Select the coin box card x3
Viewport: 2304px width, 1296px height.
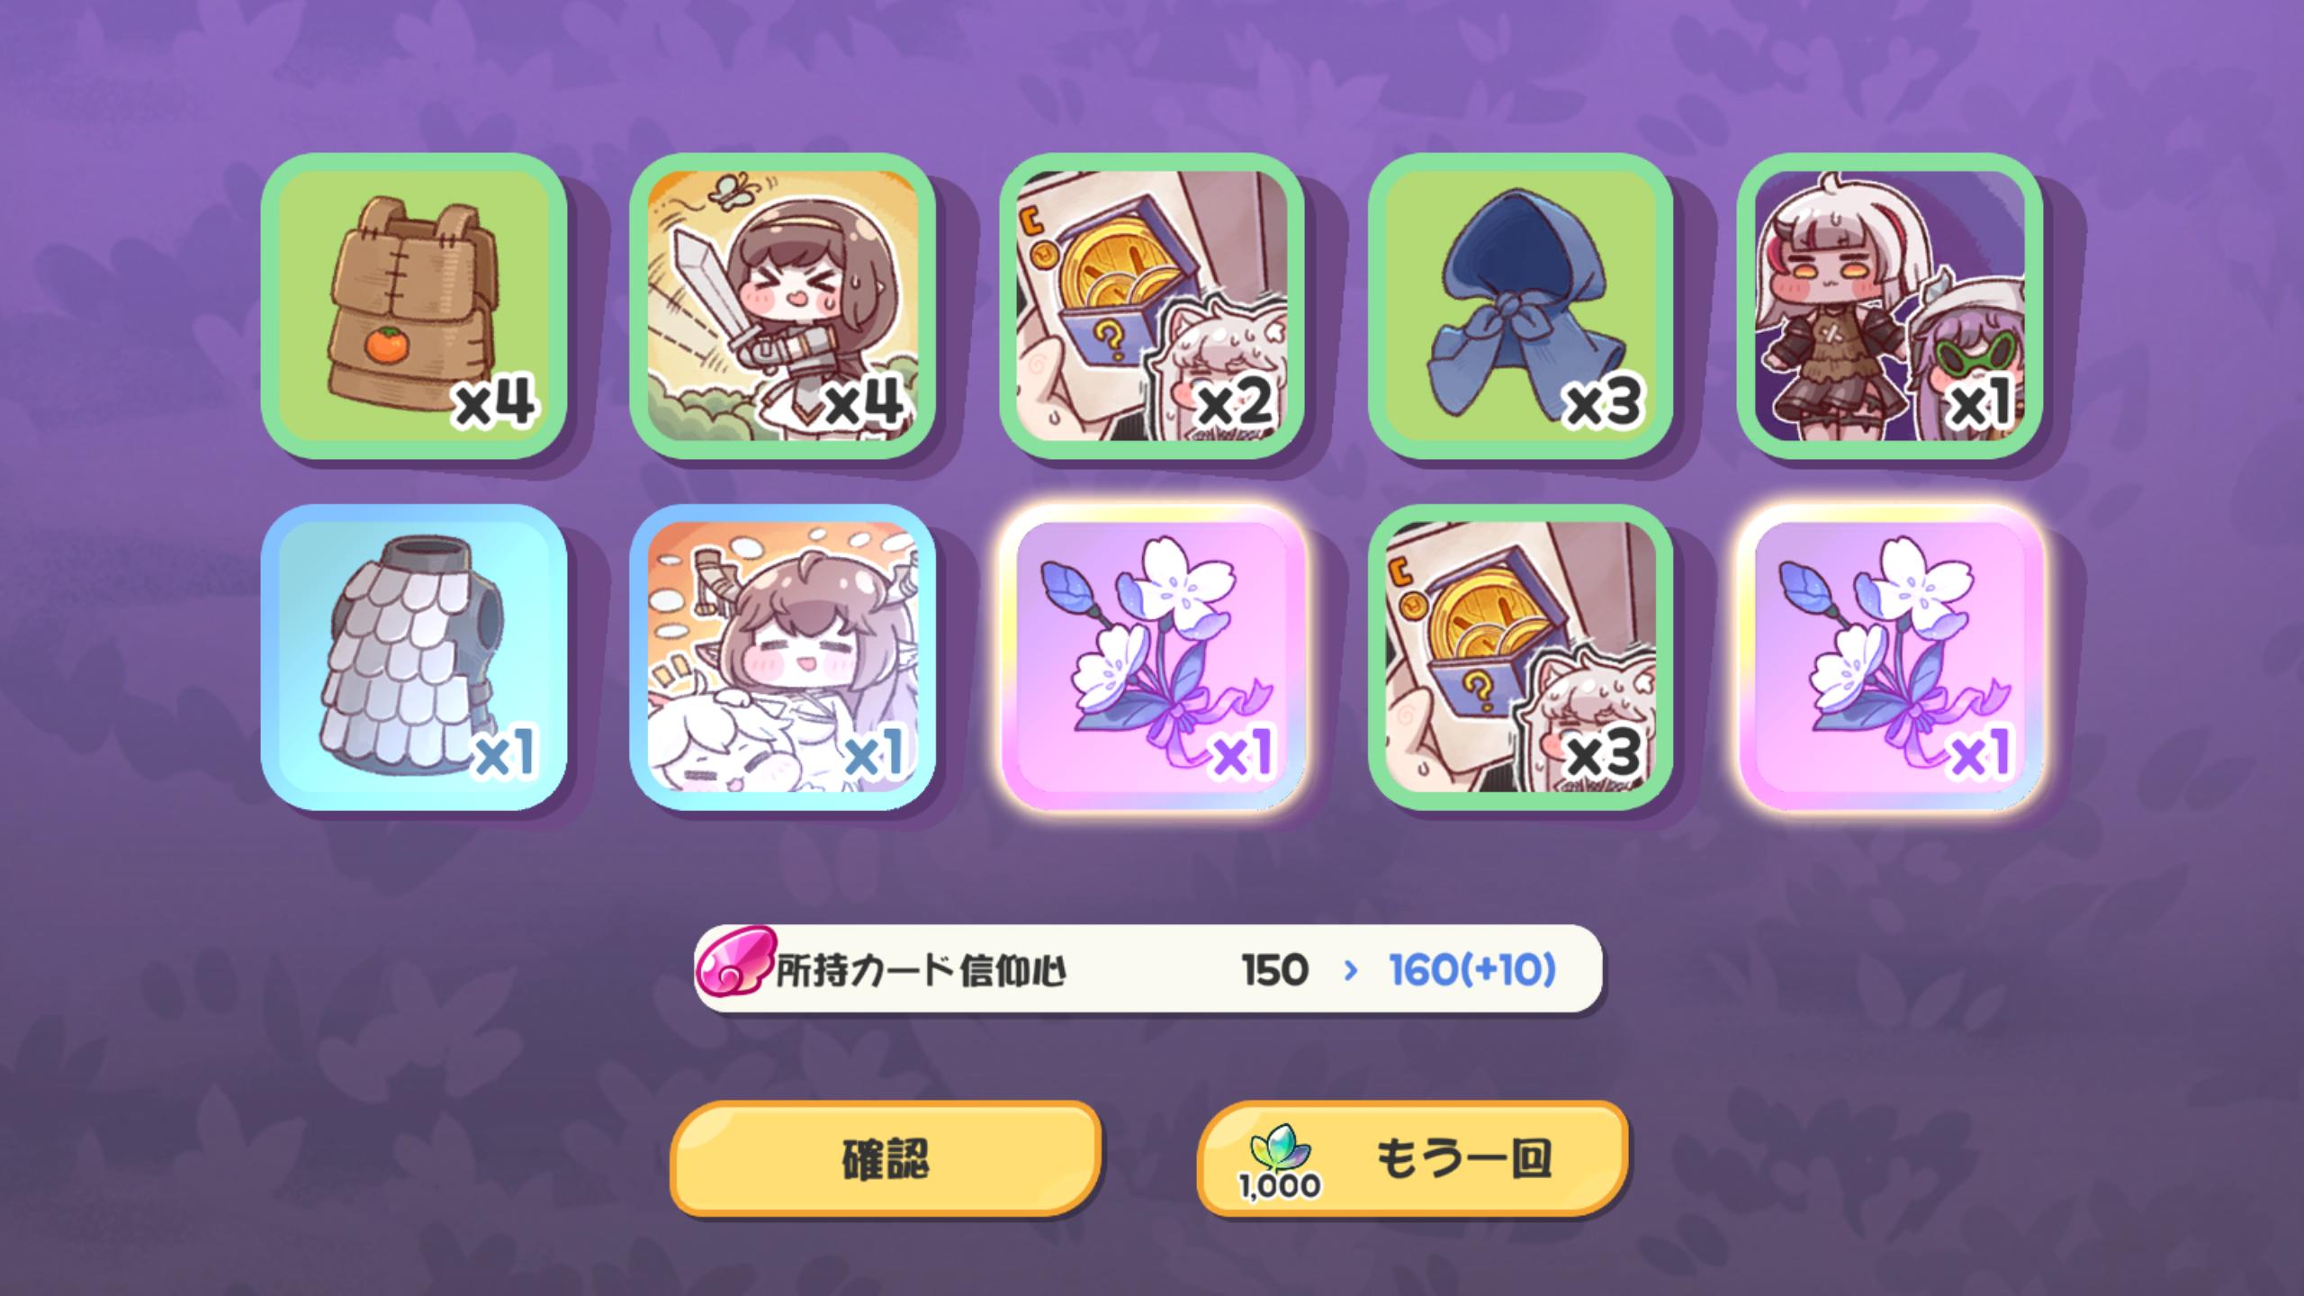1521,657
